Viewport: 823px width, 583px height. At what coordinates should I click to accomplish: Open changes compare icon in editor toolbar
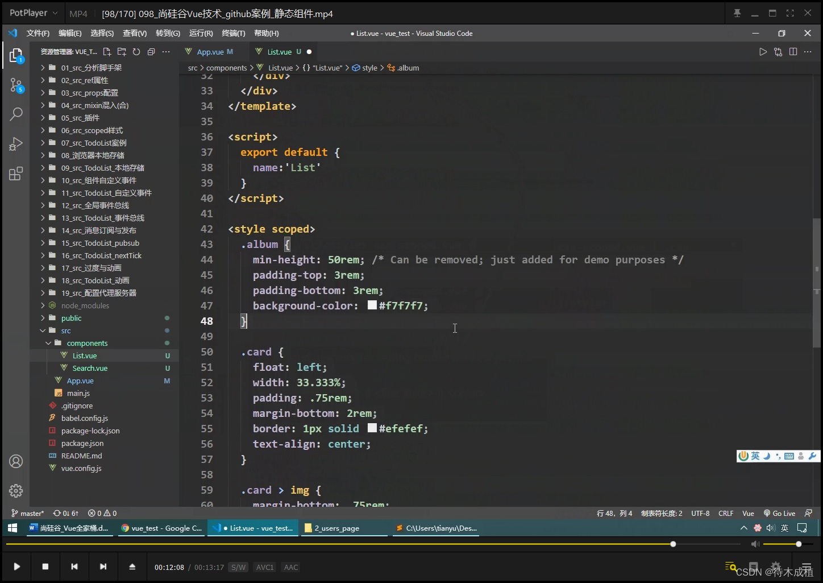778,52
